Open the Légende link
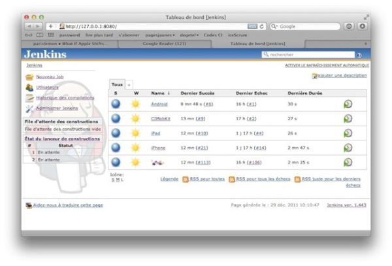392x266 pixels. 169,179
